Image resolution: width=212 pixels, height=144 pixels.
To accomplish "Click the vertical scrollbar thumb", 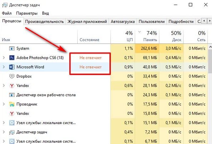I will [x=210, y=61].
